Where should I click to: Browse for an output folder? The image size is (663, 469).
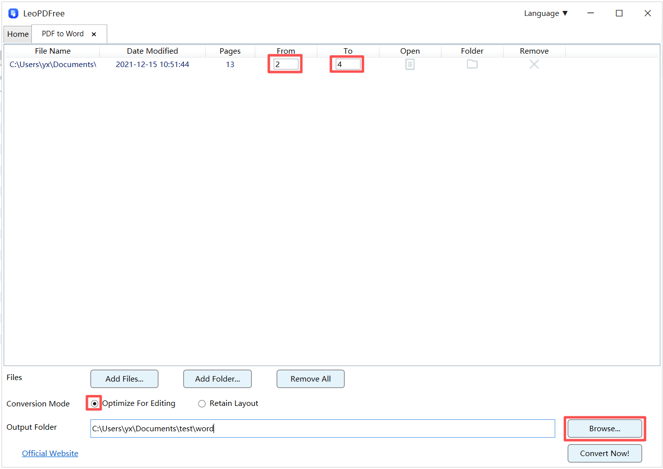[605, 428]
